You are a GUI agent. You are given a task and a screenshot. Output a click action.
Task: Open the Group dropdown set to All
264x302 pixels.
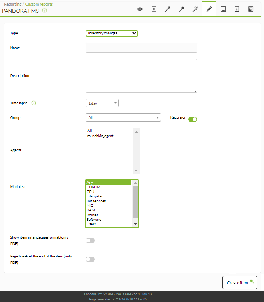pos(123,117)
